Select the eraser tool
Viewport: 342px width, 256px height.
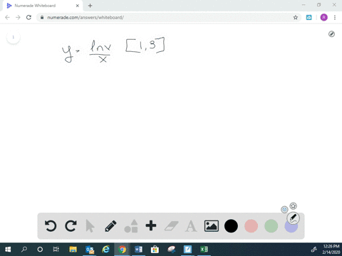pos(171,226)
